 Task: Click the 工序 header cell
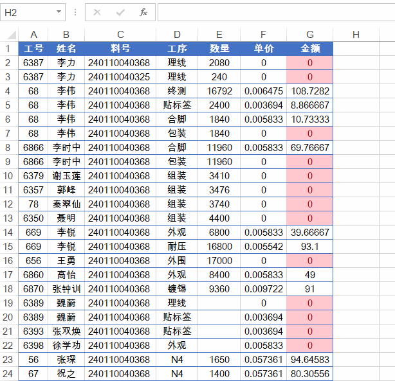click(177, 49)
